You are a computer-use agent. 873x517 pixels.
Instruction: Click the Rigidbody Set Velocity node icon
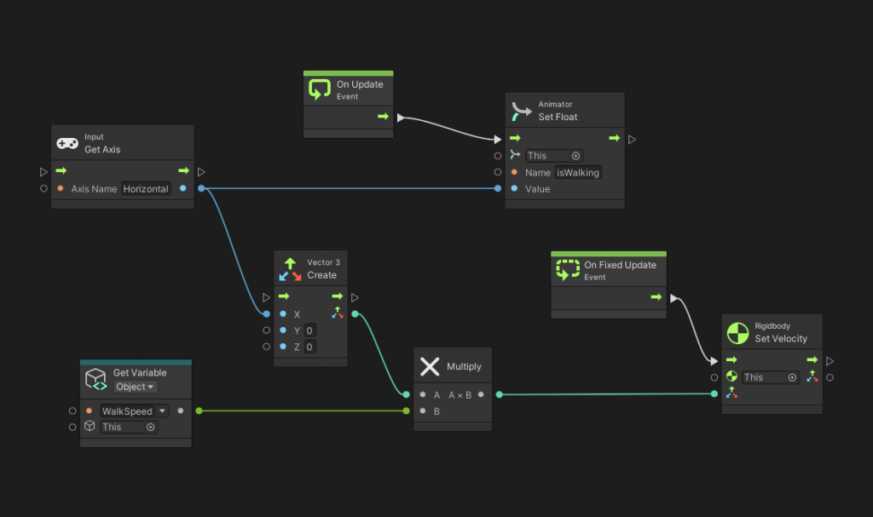click(x=737, y=332)
